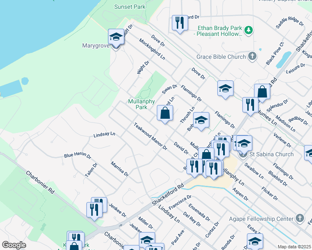Click the school marker beside St Sabina Church
312x250 pixels.
click(244, 143)
